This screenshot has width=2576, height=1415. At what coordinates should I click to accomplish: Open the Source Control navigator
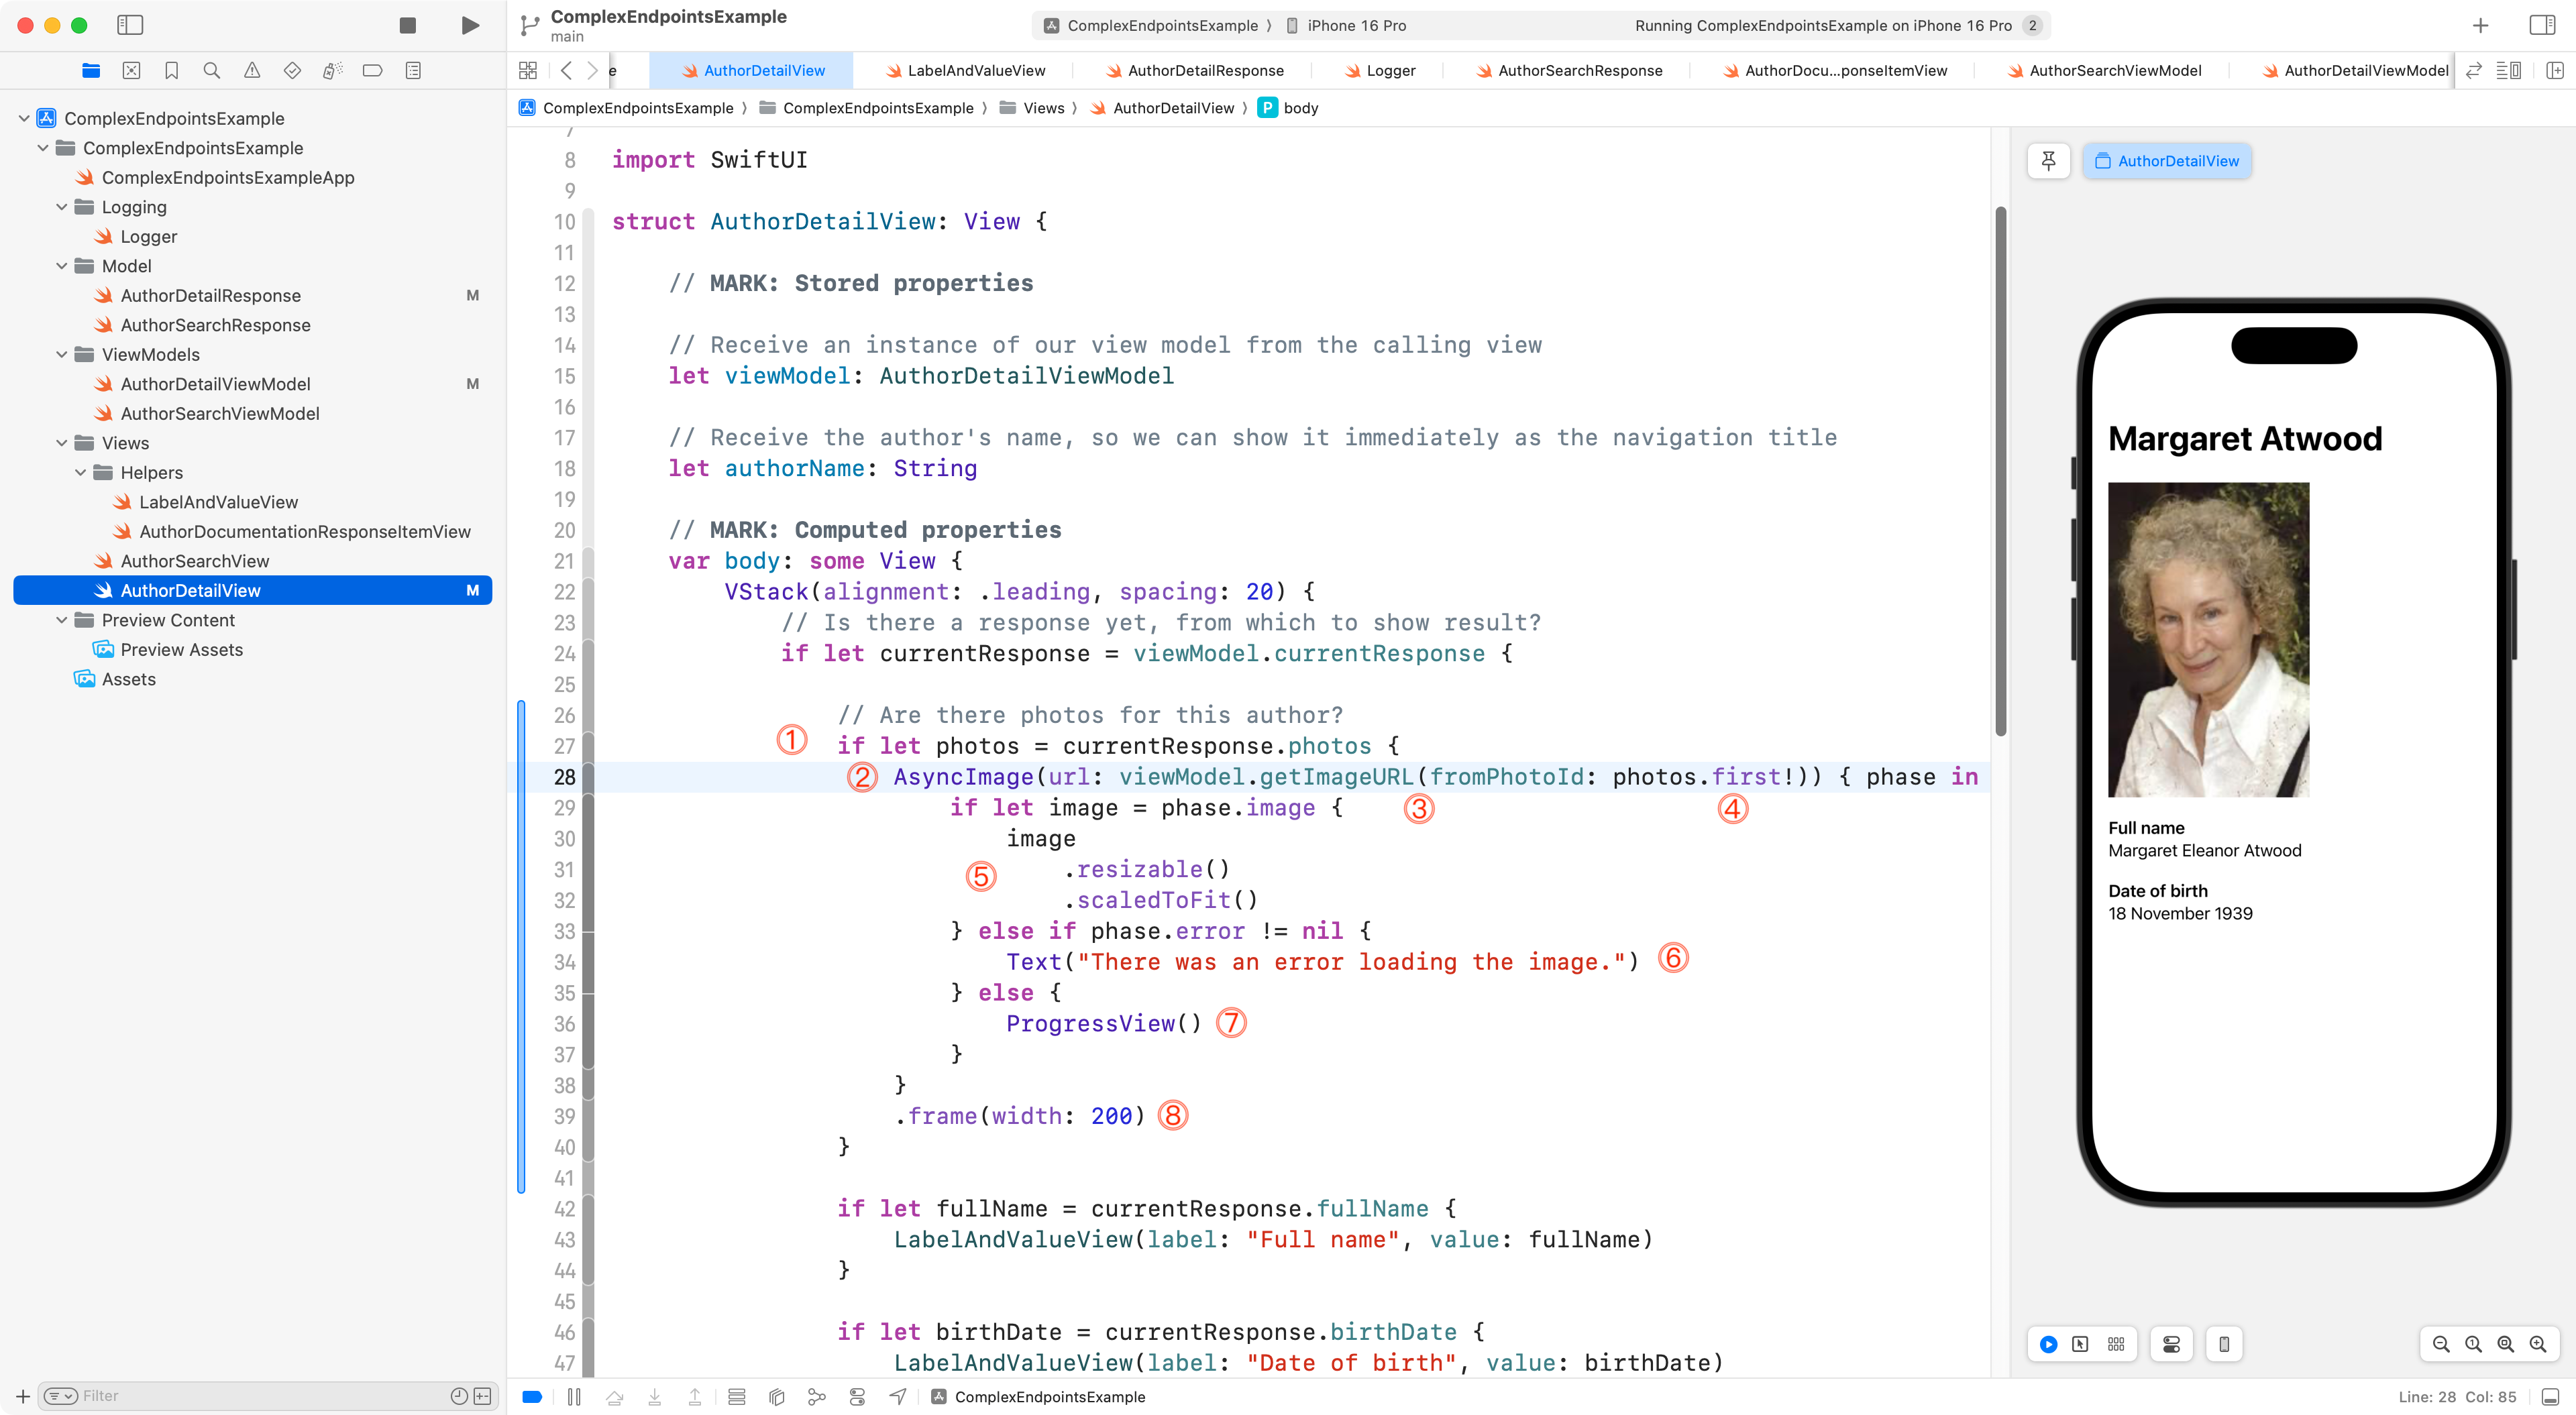pos(131,70)
